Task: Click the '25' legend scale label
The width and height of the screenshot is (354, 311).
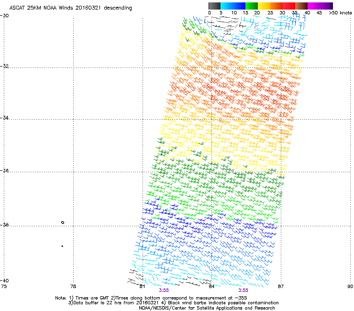Action: click(x=270, y=13)
